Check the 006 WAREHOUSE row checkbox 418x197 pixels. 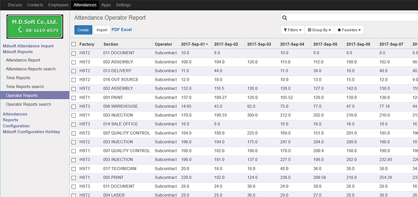click(74, 107)
